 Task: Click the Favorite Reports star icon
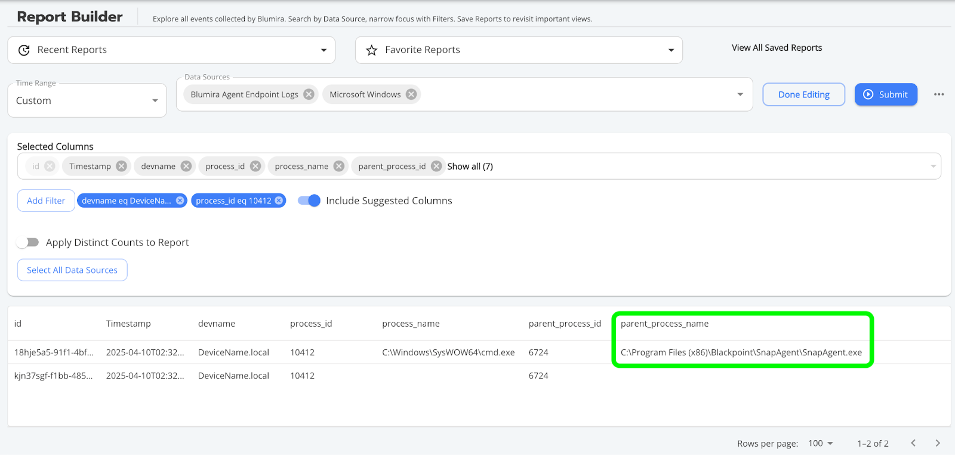[x=372, y=50]
